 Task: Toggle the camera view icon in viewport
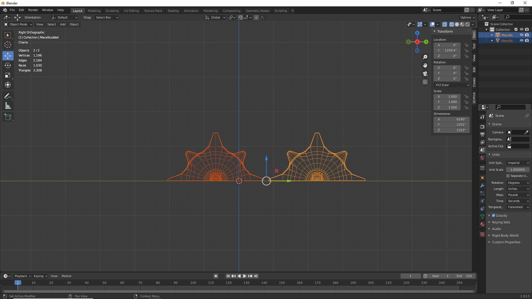coord(425,74)
